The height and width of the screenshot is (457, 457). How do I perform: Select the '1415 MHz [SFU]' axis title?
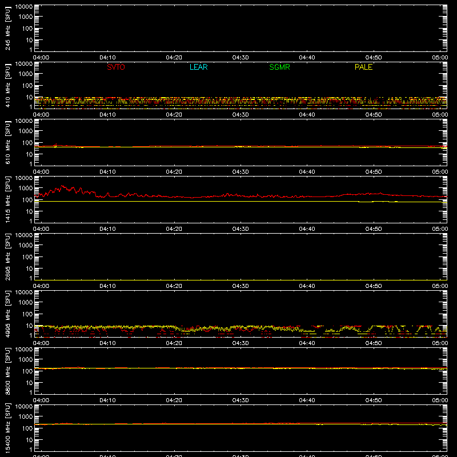tap(8, 200)
